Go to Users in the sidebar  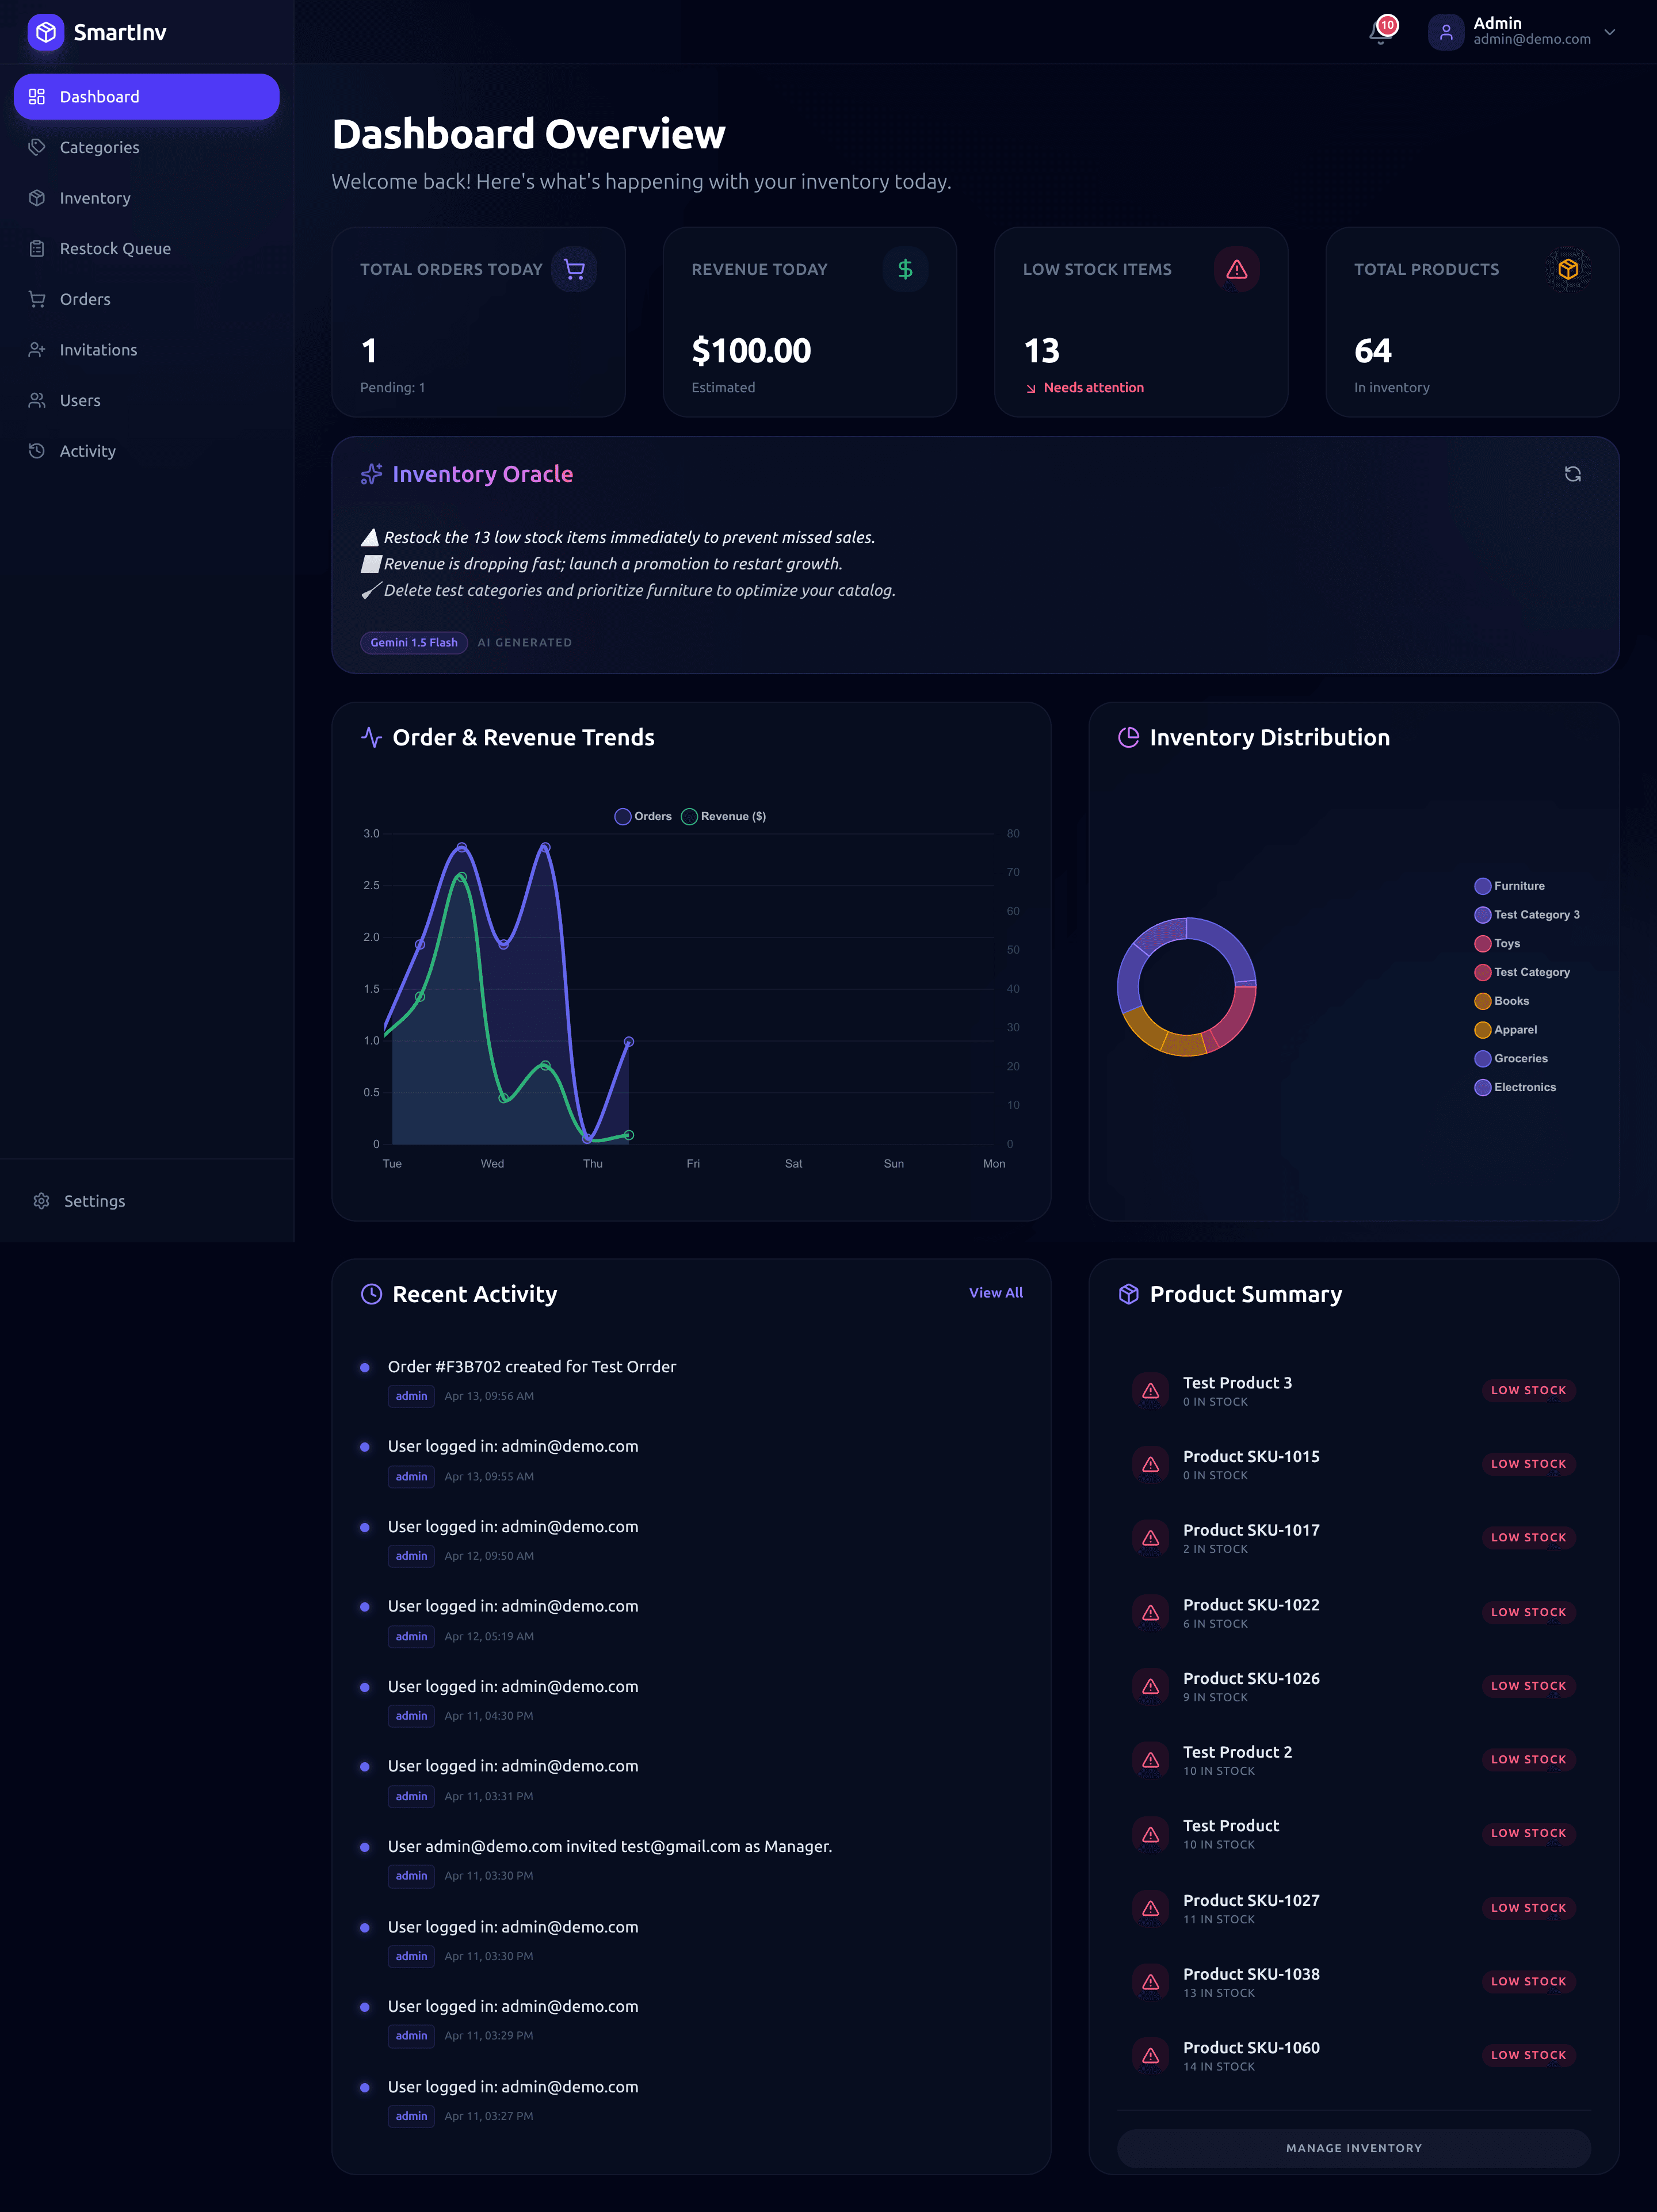pos(146,401)
